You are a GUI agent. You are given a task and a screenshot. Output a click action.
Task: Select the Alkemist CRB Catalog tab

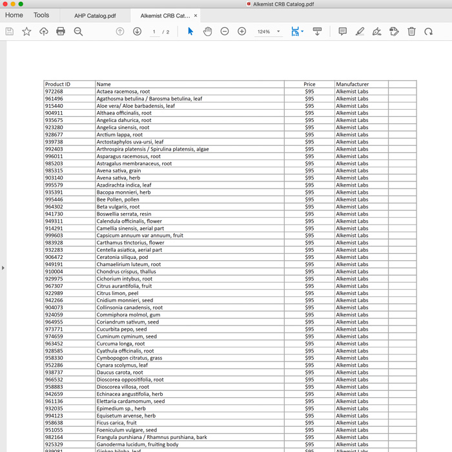pos(165,15)
